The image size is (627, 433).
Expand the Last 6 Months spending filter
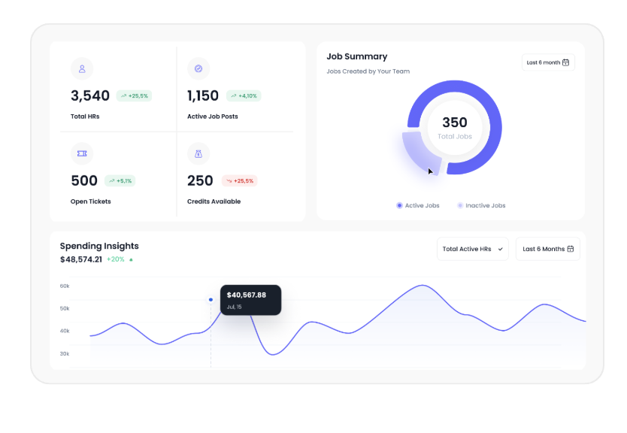coord(548,249)
